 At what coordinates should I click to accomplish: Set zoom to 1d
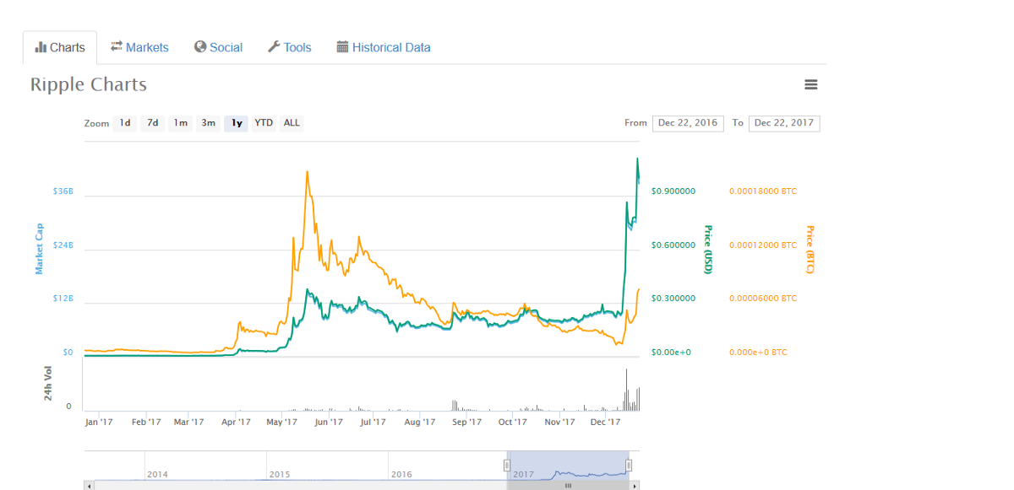pyautogui.click(x=125, y=123)
